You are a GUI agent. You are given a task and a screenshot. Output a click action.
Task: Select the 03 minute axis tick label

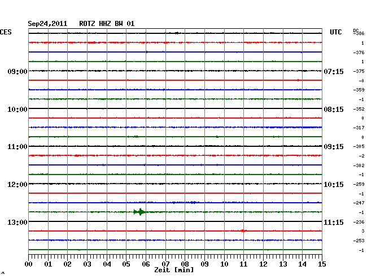click(x=87, y=264)
